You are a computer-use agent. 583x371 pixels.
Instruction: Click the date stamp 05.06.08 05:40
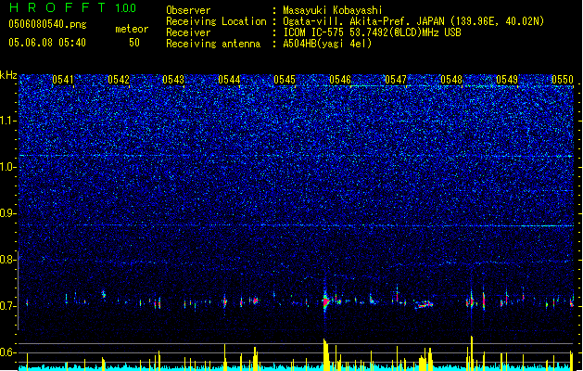47,43
